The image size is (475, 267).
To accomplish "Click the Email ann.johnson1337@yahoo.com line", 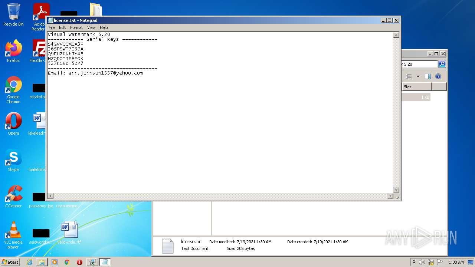I will [95, 73].
